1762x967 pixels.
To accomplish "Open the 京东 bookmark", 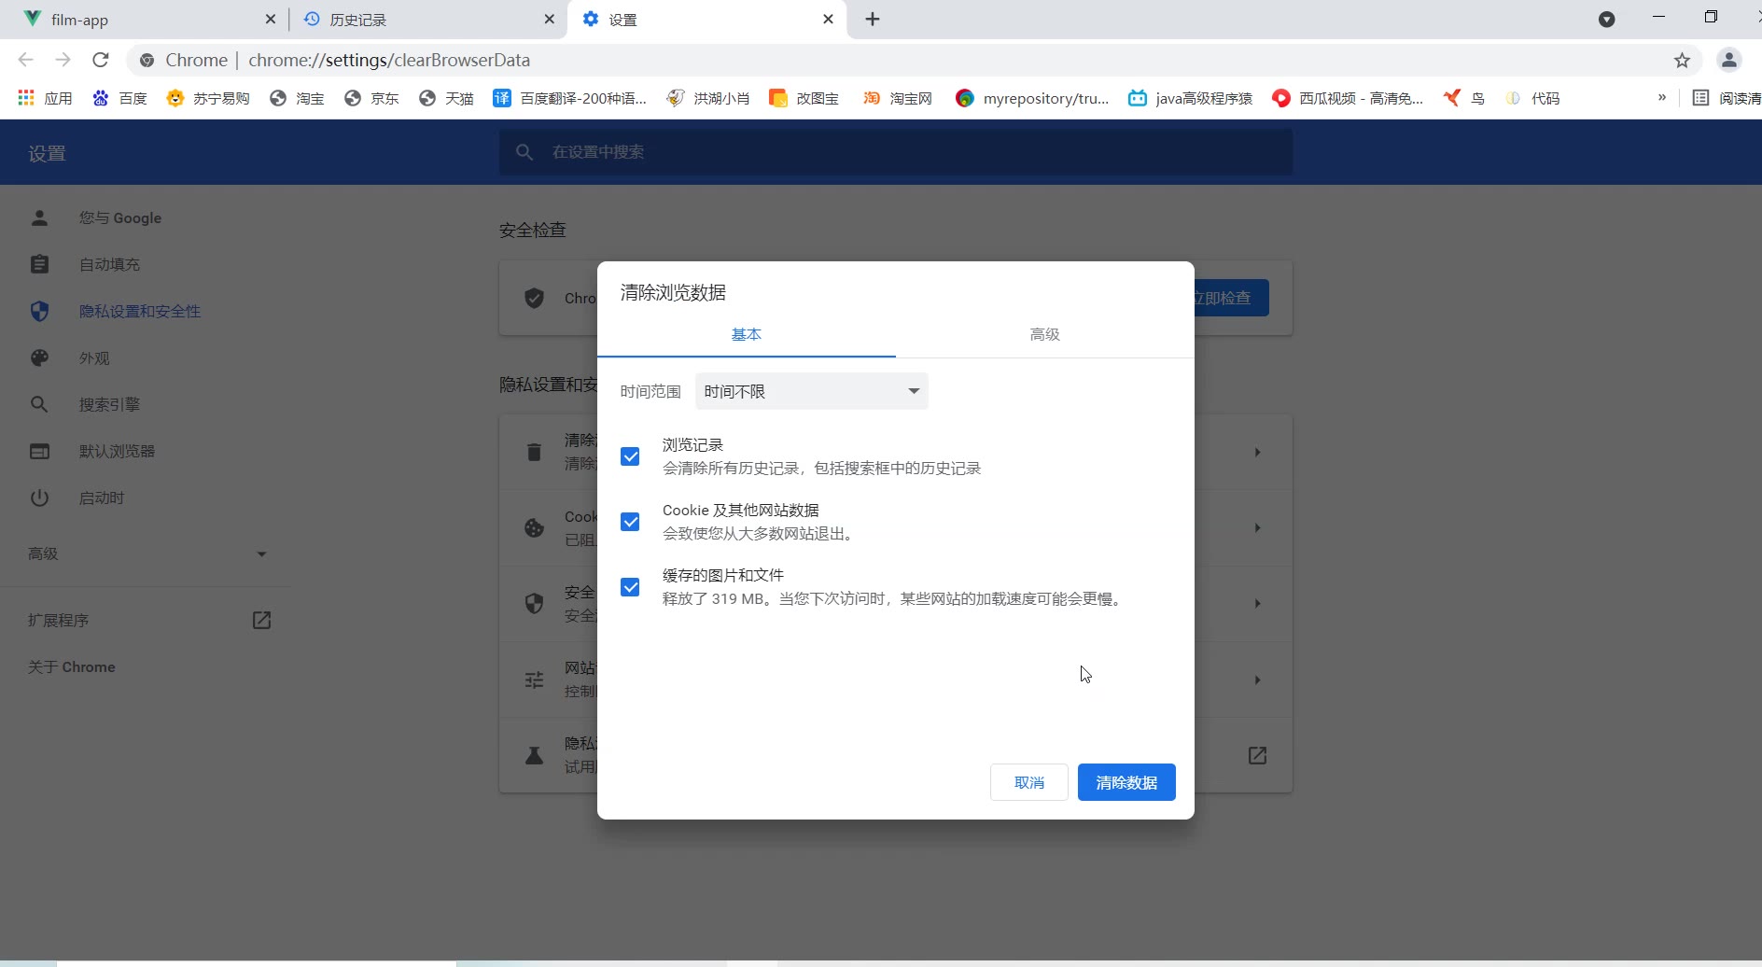I will point(371,98).
